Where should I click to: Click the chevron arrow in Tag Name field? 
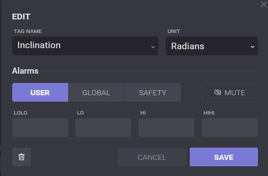(x=153, y=47)
